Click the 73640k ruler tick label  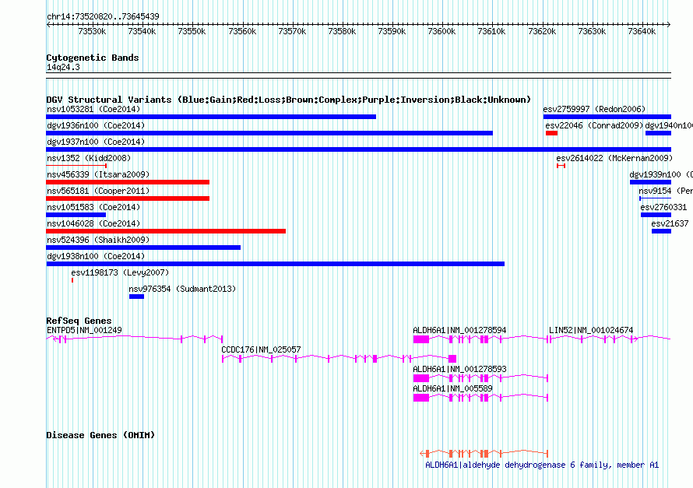coord(642,32)
